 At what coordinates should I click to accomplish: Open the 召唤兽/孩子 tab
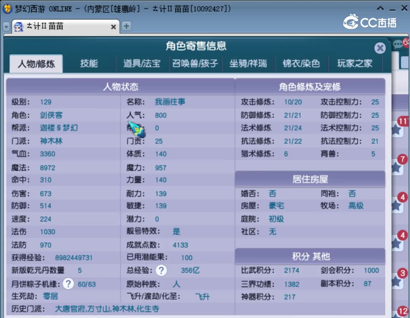[195, 63]
